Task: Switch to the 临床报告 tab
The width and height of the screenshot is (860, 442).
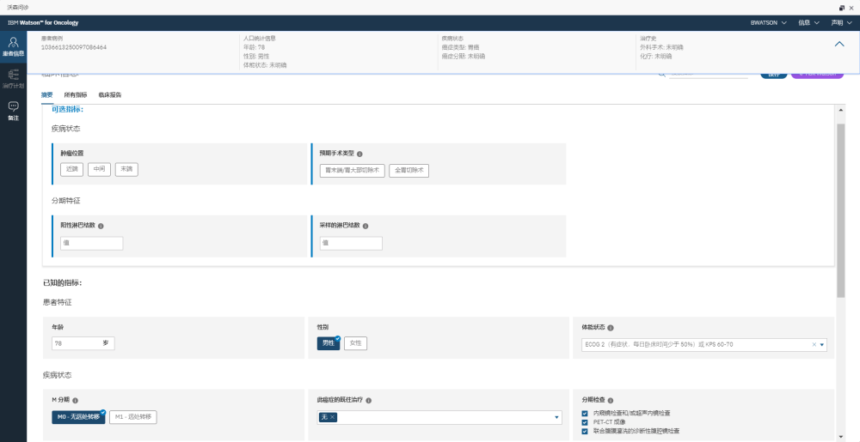Action: [110, 94]
